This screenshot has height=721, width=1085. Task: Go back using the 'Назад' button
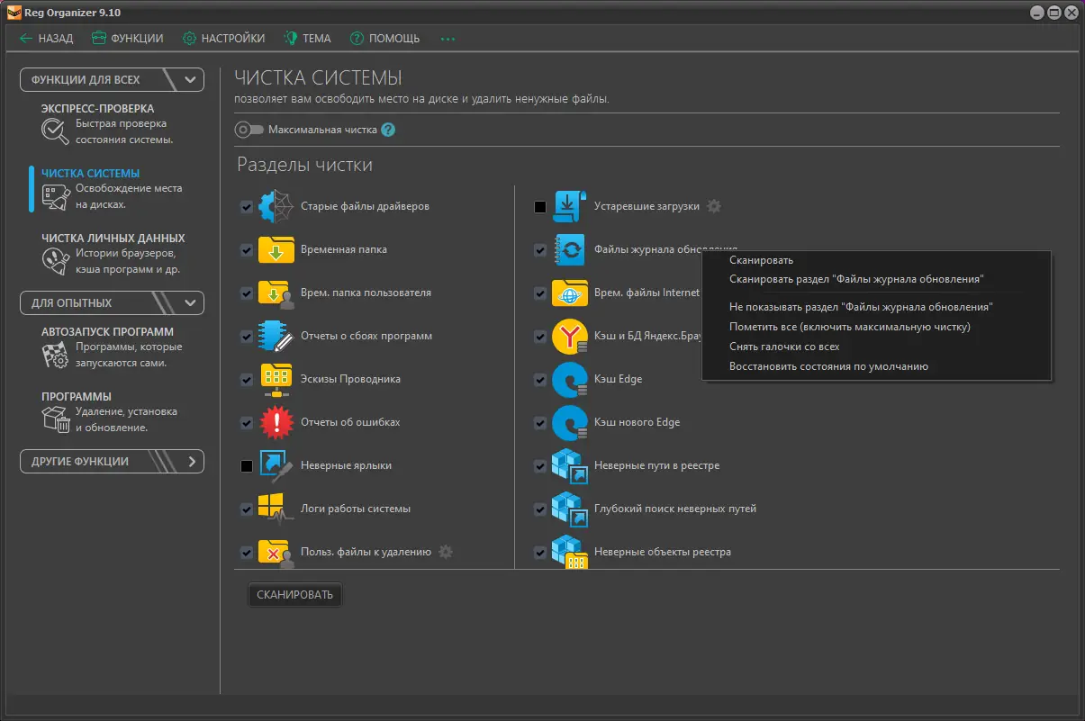click(47, 39)
